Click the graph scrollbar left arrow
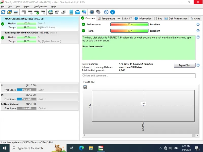The width and height of the screenshot is (203, 152). coord(84,135)
